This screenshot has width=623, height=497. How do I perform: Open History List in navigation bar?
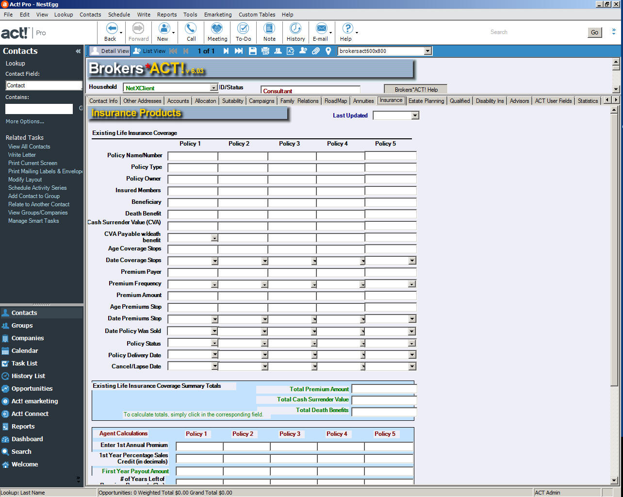click(28, 376)
